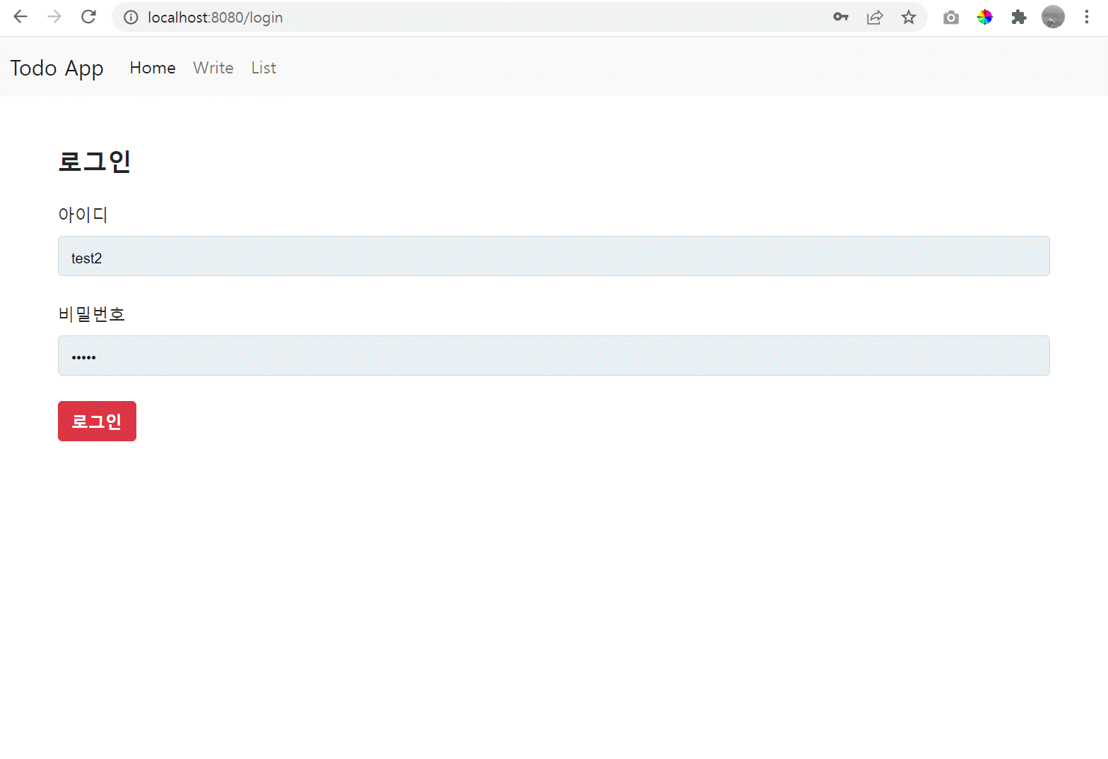Bookmark this page with the star
1108x759 pixels.
click(x=909, y=17)
